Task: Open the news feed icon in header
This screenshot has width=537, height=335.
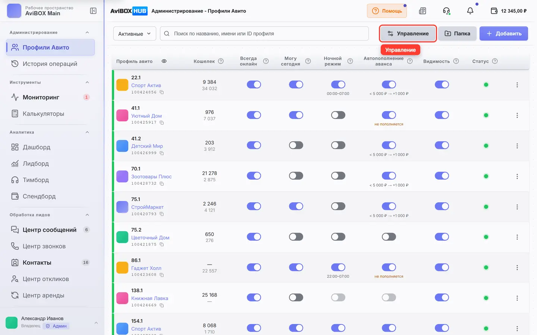Action: point(423,11)
